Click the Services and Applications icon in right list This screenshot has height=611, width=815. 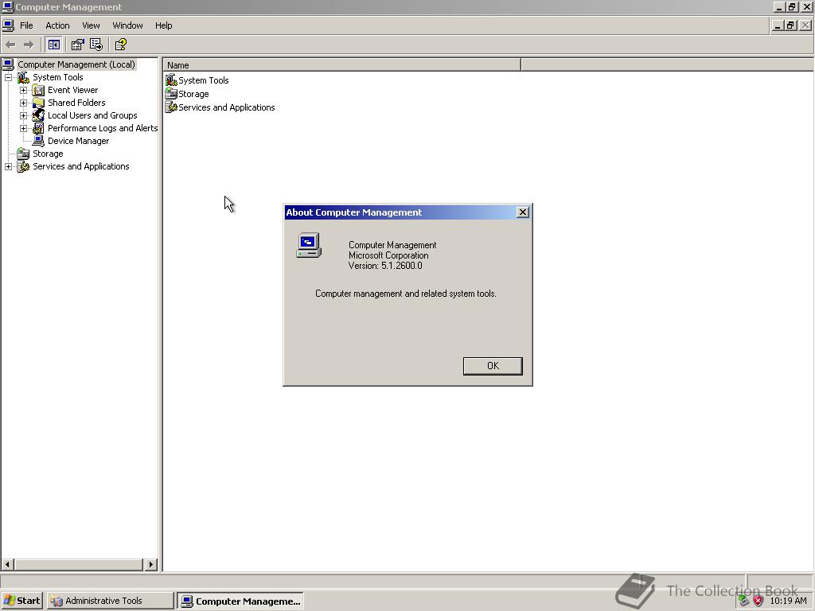coord(171,107)
